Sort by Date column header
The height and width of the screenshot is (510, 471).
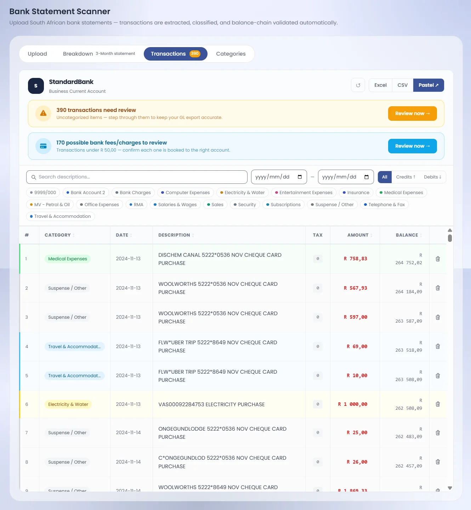click(x=124, y=235)
